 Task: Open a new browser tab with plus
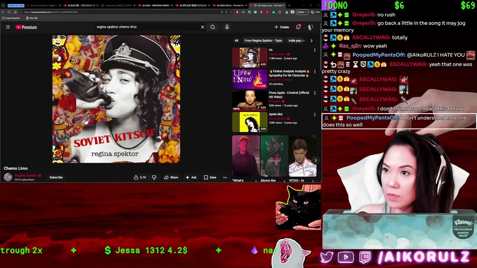tap(289, 6)
